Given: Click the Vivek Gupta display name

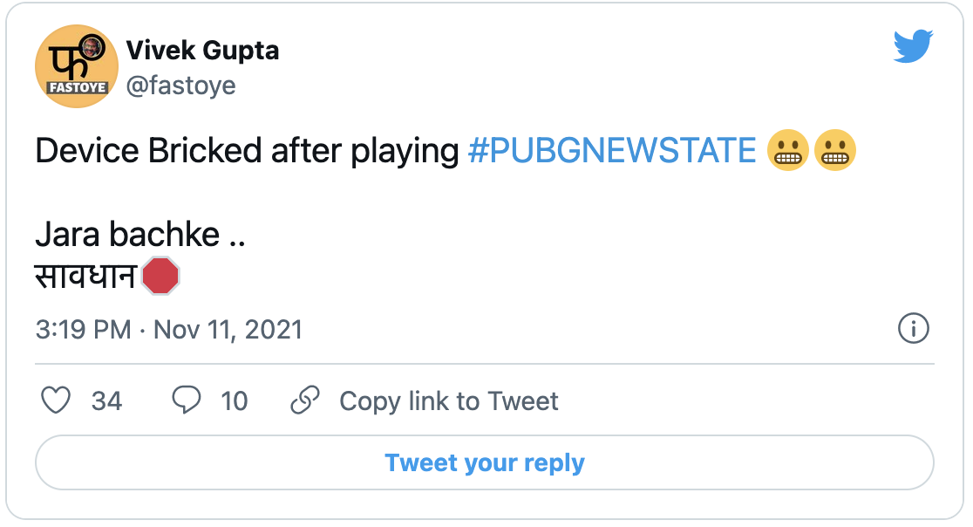Looking at the screenshot, I should tap(203, 51).
